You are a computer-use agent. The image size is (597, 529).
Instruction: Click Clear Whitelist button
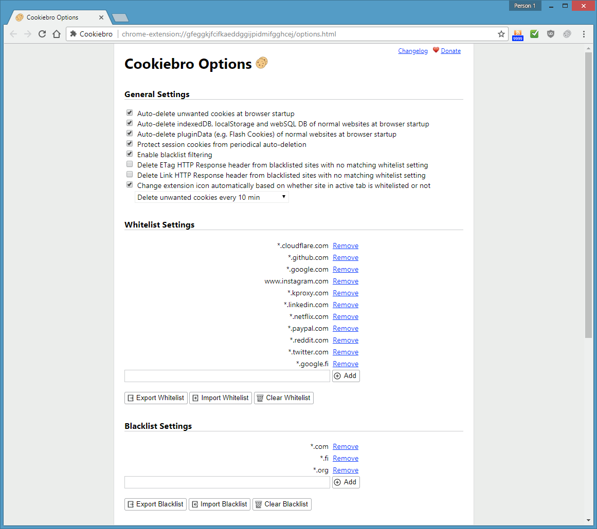(284, 398)
